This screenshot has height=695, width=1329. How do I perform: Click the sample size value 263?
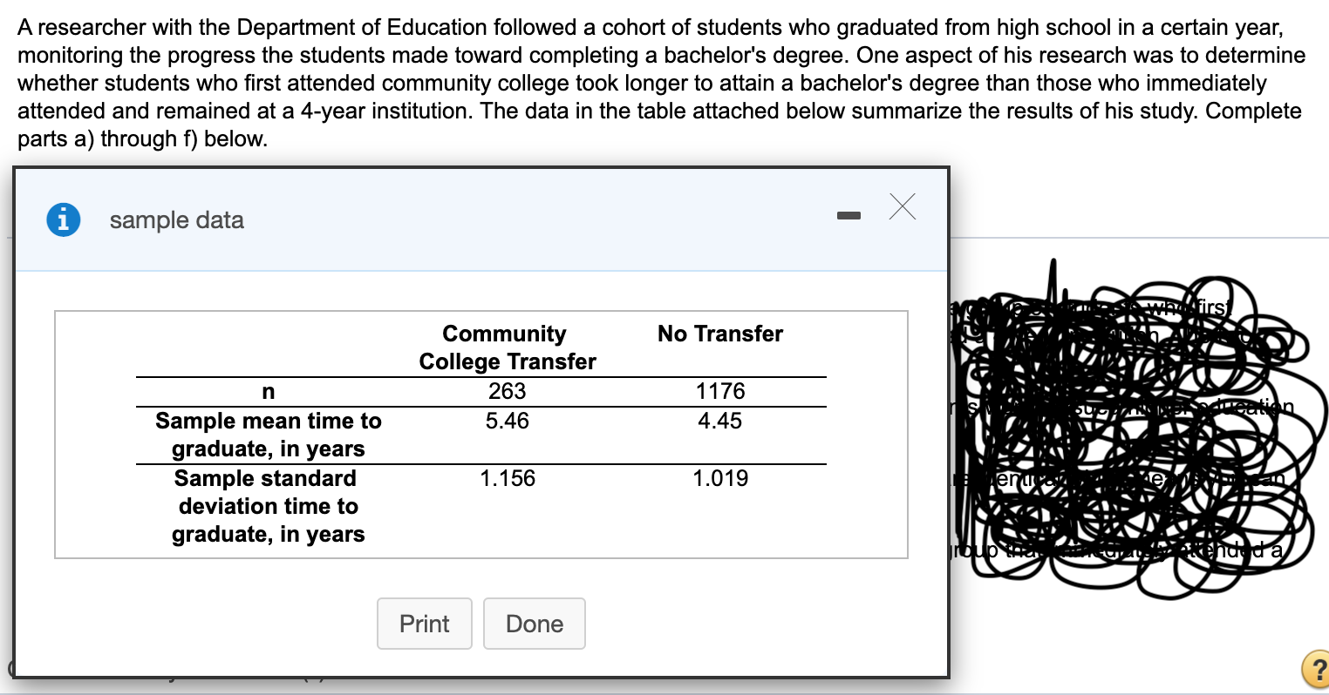[506, 391]
